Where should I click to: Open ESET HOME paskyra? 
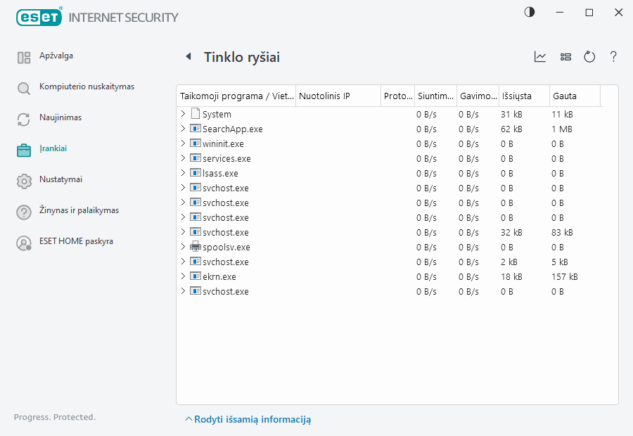[x=76, y=242]
